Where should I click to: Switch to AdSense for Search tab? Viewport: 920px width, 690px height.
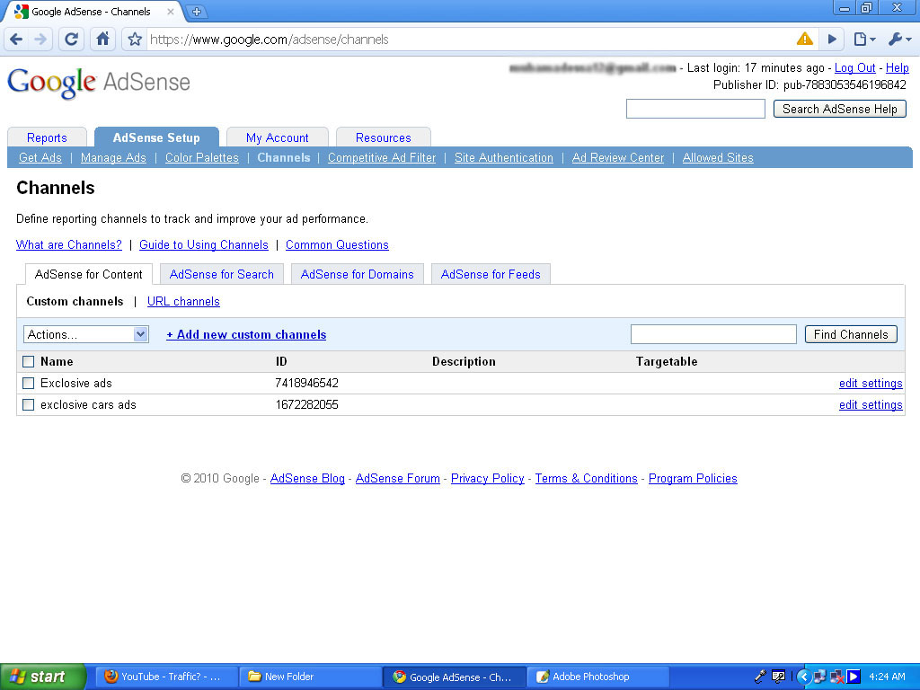point(222,274)
